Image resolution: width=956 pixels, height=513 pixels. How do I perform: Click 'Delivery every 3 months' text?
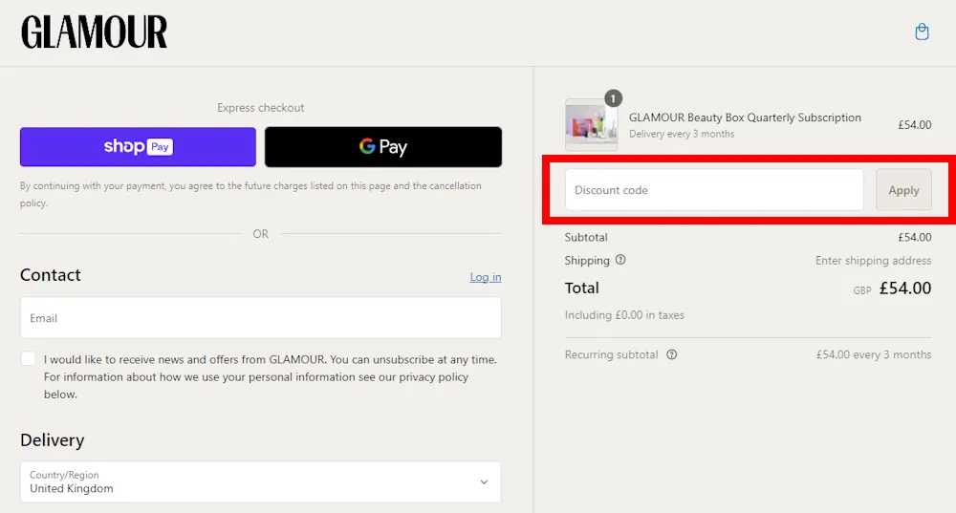pos(682,134)
